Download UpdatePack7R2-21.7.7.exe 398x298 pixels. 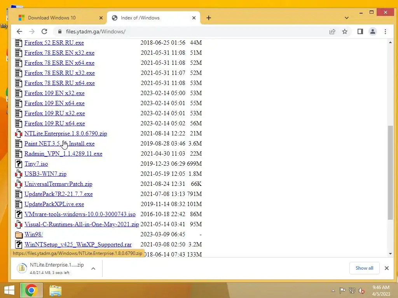click(59, 194)
